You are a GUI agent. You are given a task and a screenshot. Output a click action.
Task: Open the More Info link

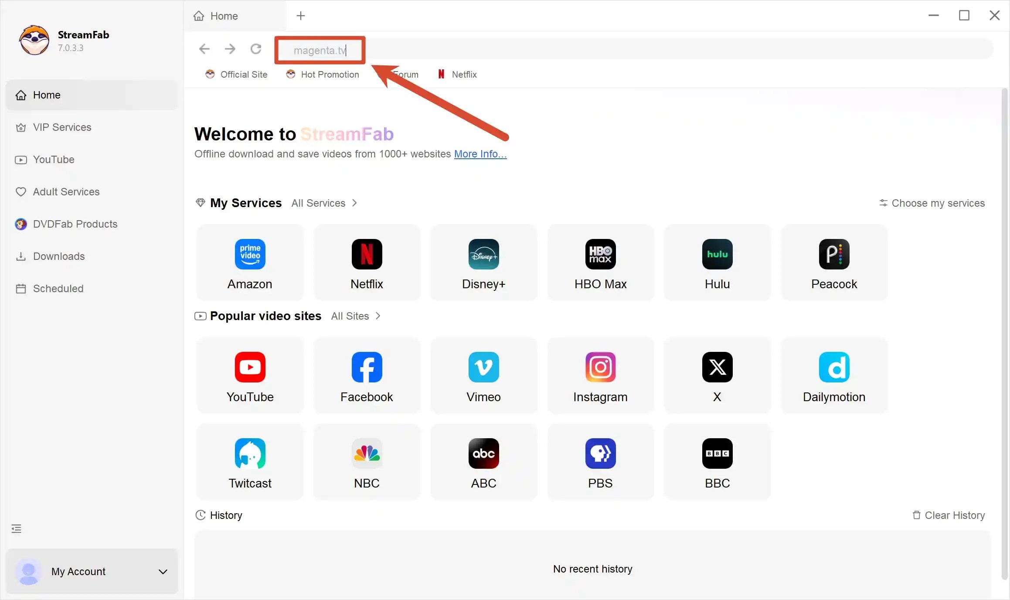[x=480, y=154]
